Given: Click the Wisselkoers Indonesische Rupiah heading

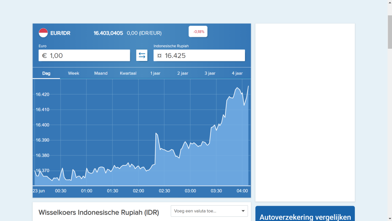Looking at the screenshot, I should coord(99,212).
